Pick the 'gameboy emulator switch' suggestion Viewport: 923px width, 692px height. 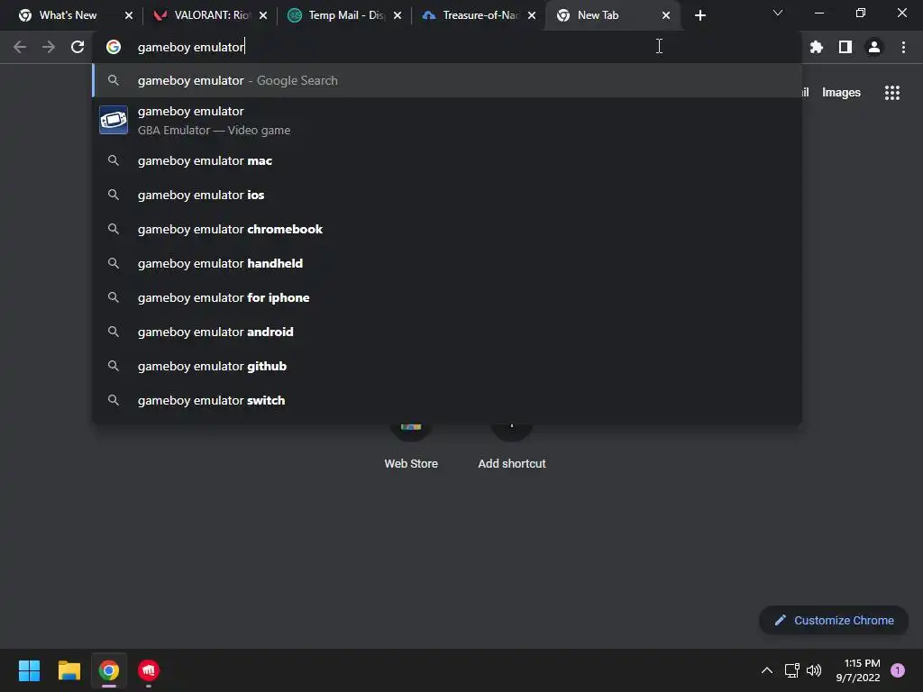(447, 400)
